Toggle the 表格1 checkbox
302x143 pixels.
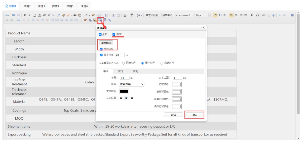tap(114, 34)
